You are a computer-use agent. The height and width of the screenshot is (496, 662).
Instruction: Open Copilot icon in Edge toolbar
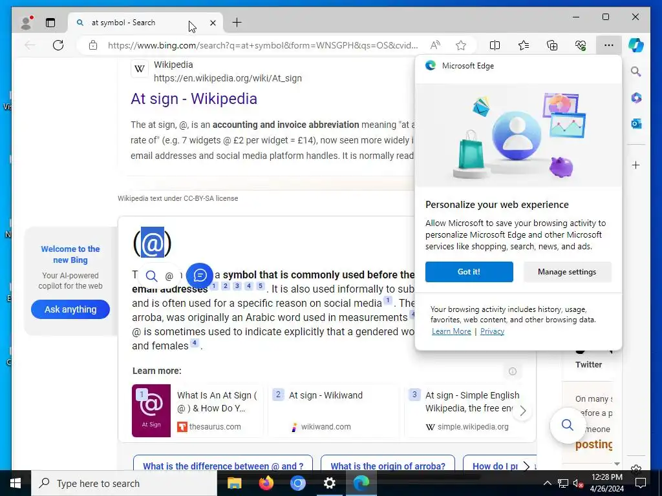pos(636,45)
